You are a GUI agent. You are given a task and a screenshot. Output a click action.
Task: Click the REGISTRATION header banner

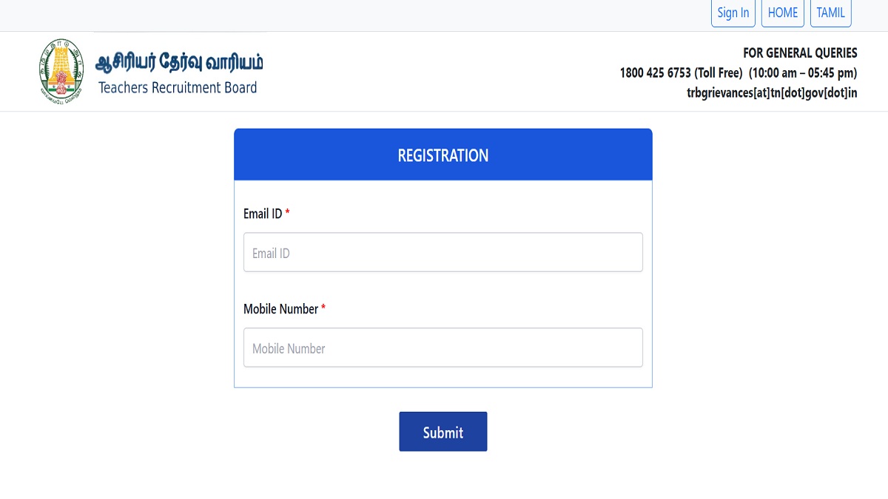[x=443, y=155]
